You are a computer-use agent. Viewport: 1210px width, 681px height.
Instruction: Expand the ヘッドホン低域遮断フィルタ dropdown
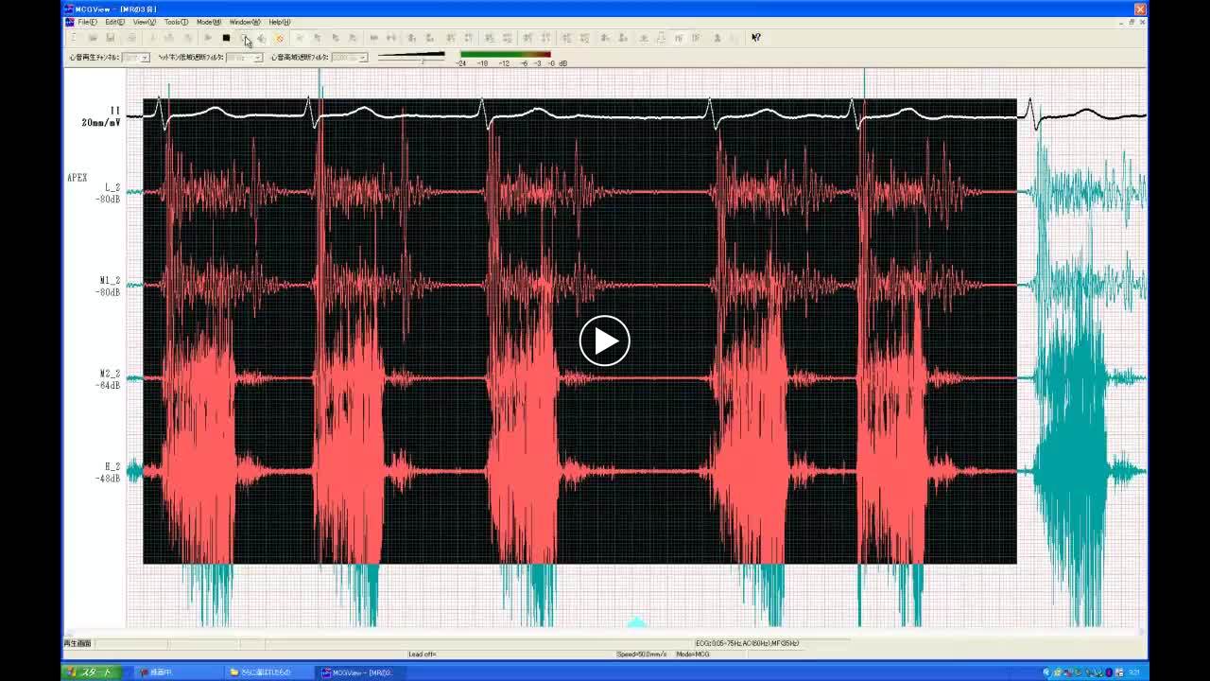[257, 58]
